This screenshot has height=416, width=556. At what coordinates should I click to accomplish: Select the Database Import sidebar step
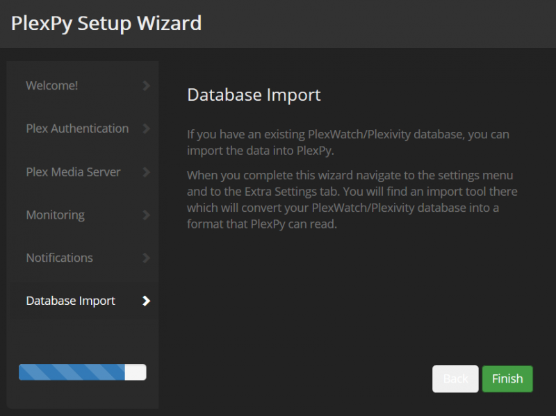[70, 301]
